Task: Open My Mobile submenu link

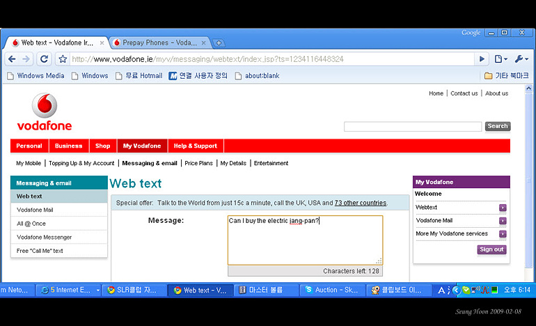Action: [x=29, y=163]
